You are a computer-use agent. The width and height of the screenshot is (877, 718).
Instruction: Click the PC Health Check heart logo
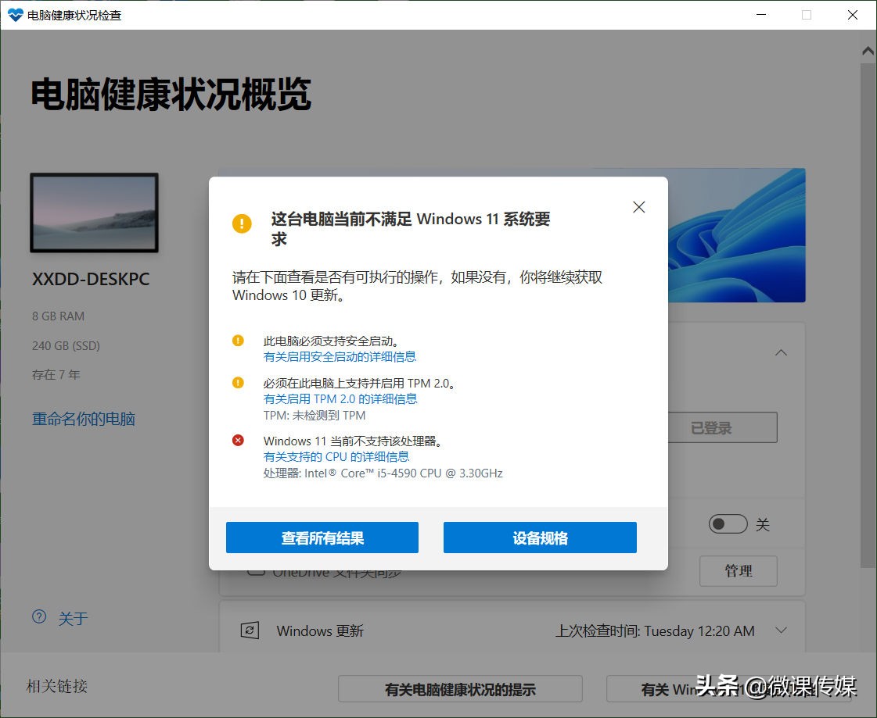tap(16, 14)
